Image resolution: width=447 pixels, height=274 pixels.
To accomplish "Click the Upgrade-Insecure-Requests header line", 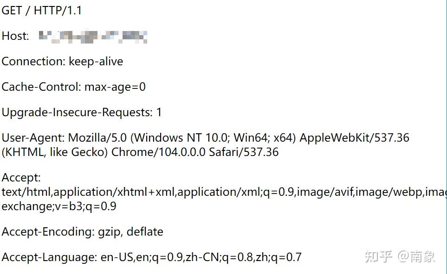I will coord(82,112).
